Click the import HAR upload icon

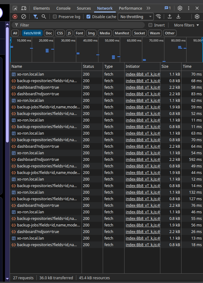(x=169, y=17)
